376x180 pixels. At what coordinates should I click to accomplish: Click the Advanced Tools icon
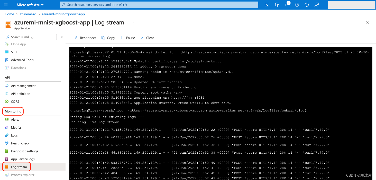7,60
